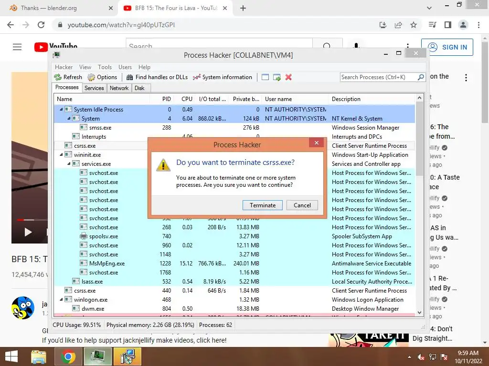Click find window and thread icon
The width and height of the screenshot is (489, 366).
[276, 77]
